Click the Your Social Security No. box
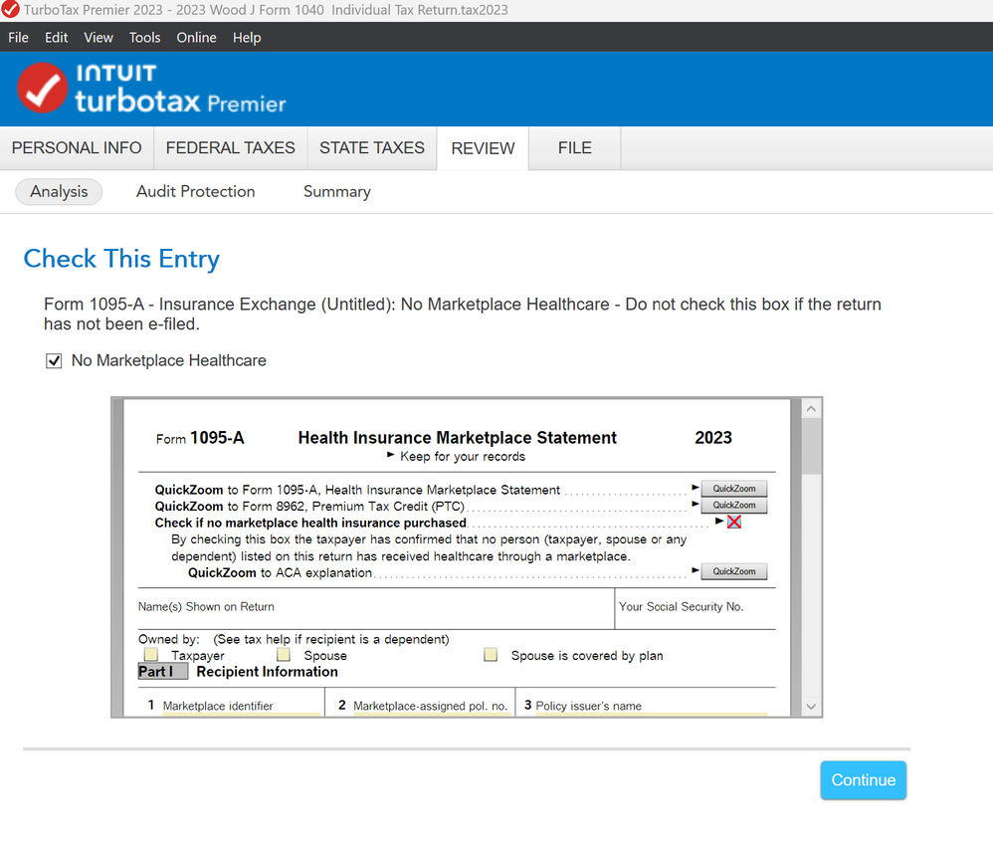Screen dimensions: 993x845 (x=695, y=609)
